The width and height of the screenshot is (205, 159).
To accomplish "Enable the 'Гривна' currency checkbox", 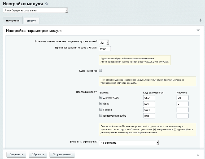I will coord(101,109).
